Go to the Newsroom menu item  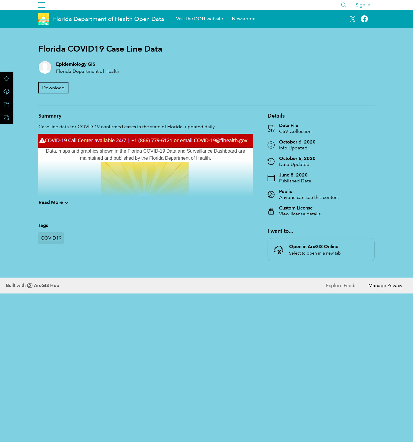tap(244, 19)
